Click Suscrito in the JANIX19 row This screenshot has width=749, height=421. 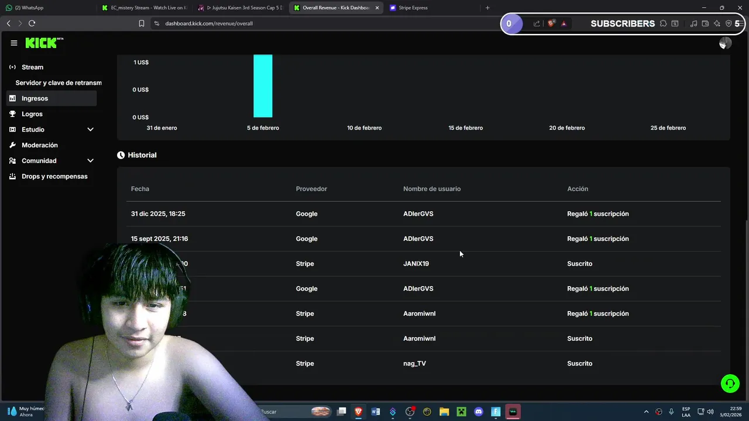pyautogui.click(x=579, y=264)
